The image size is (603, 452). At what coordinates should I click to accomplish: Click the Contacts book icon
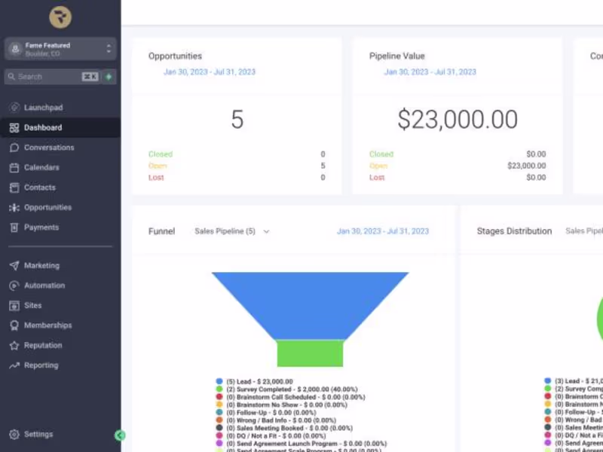pyautogui.click(x=14, y=188)
